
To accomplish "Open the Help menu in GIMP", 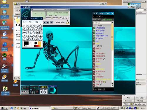I will pyautogui.click(x=36, y=22).
